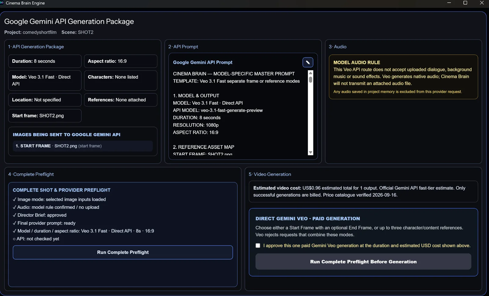
Task: Click the Cinema Brain Engine app icon
Action: [x=2, y=3]
